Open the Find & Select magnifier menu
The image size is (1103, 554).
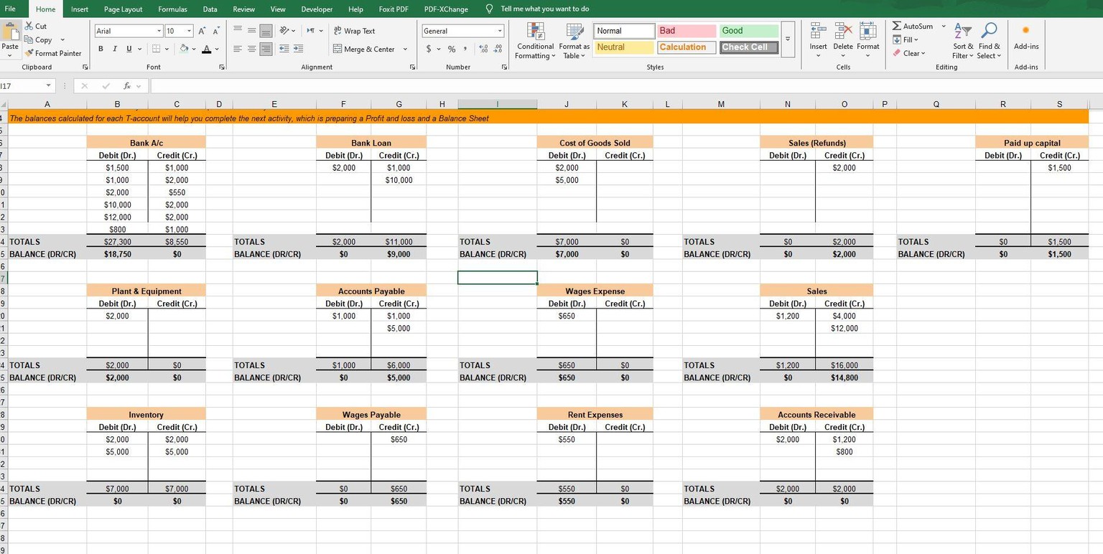click(989, 41)
